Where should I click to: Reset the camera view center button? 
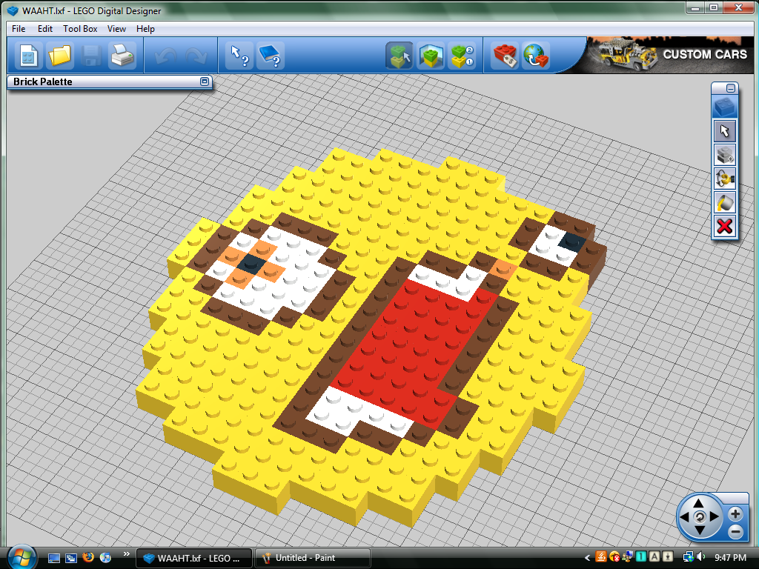tap(699, 517)
